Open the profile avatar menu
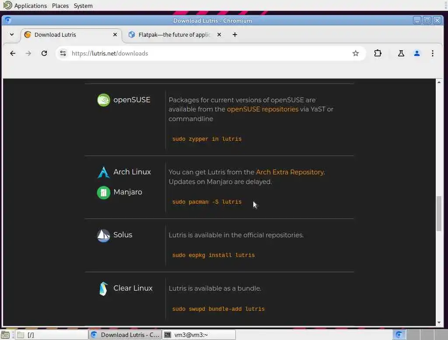Viewport: 448px width, 340px height. 417,53
